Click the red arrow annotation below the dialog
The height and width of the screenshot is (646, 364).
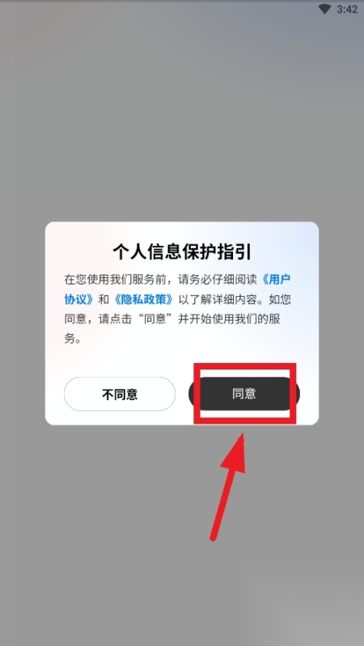coord(229,486)
